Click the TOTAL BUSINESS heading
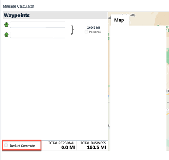This screenshot has height=160, width=169. coord(93,143)
